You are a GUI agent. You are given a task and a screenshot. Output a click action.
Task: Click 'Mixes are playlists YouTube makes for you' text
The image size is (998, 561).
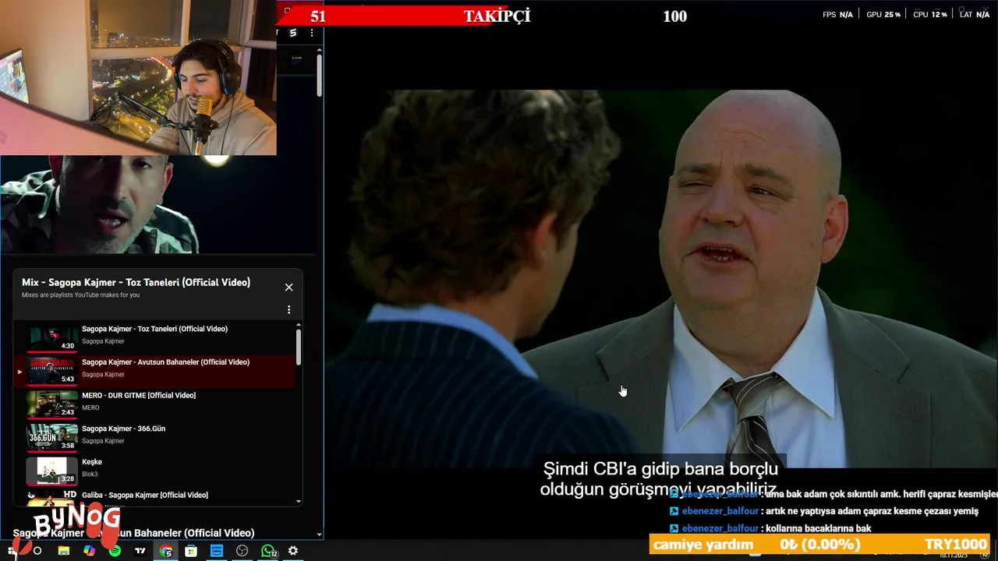(x=80, y=295)
